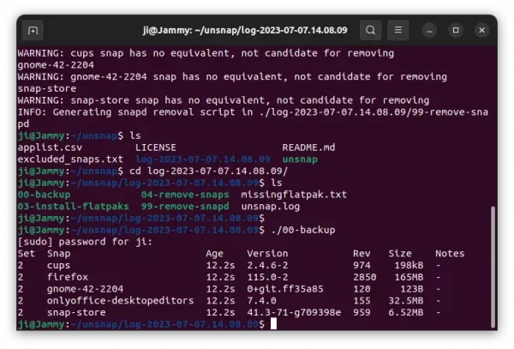Click the Size column header
This screenshot has width=514, height=349.
[400, 254]
